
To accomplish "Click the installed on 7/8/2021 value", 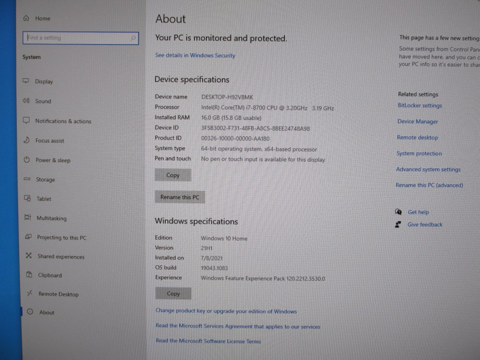I will click(211, 258).
